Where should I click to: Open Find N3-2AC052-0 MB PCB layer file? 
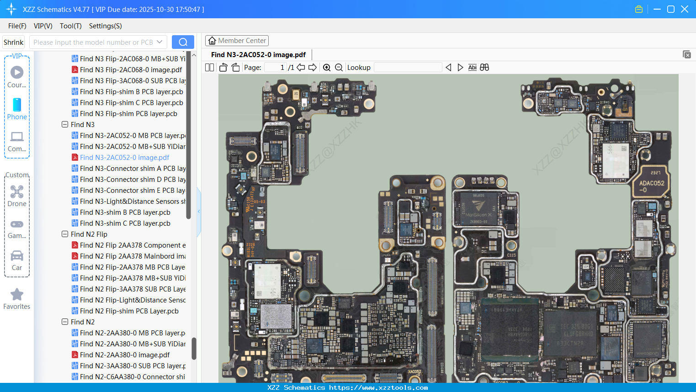[x=128, y=135]
